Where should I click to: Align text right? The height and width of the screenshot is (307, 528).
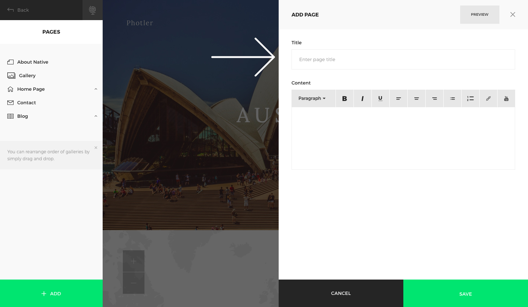[434, 98]
